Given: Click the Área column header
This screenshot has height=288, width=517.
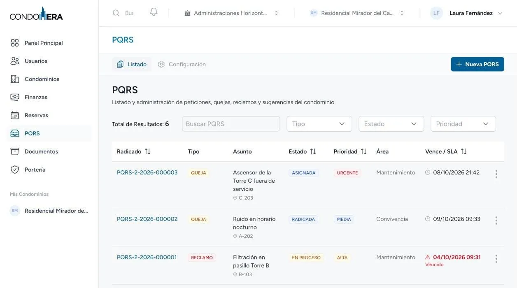Looking at the screenshot, I should (382, 151).
